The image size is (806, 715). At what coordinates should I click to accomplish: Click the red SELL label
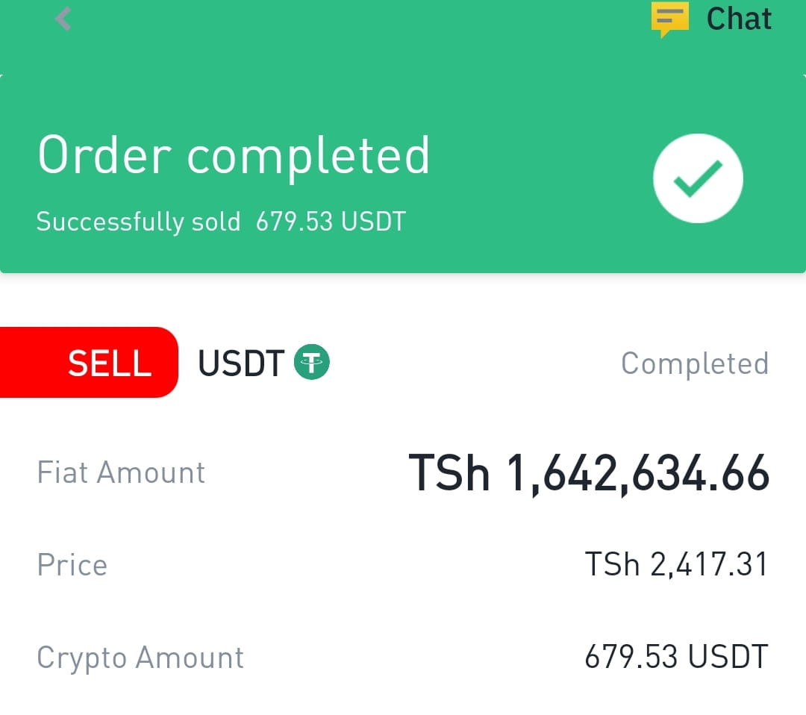(x=109, y=362)
